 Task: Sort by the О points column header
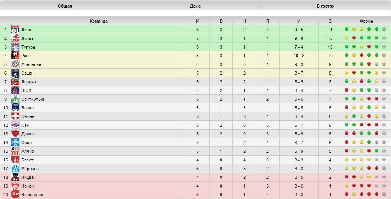tap(330, 21)
